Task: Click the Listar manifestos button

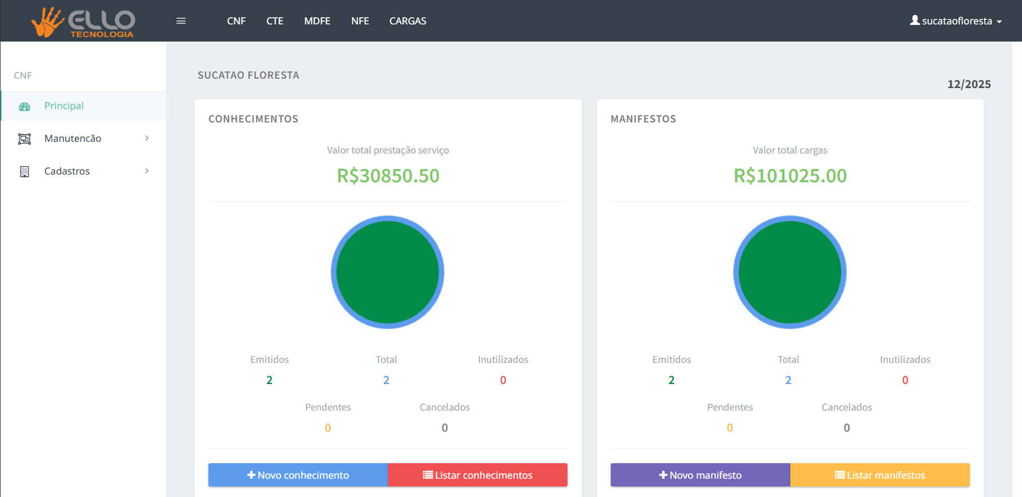Action: click(880, 475)
